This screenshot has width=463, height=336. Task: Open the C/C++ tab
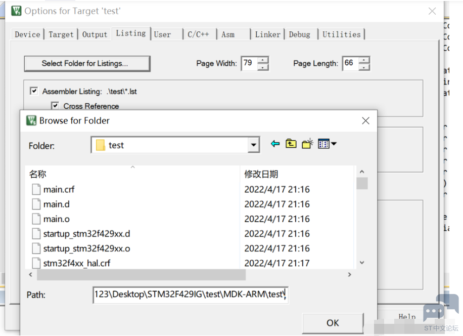[201, 34]
